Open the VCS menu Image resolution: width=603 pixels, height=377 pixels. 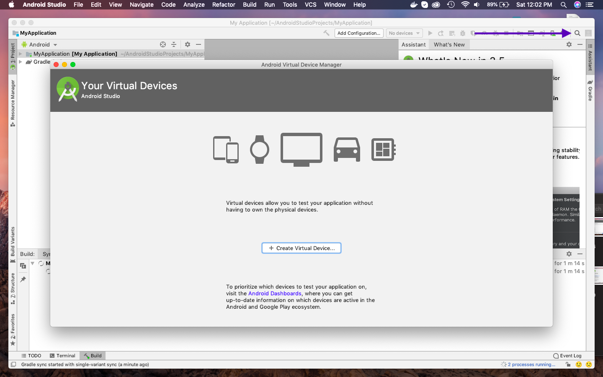pyautogui.click(x=311, y=5)
